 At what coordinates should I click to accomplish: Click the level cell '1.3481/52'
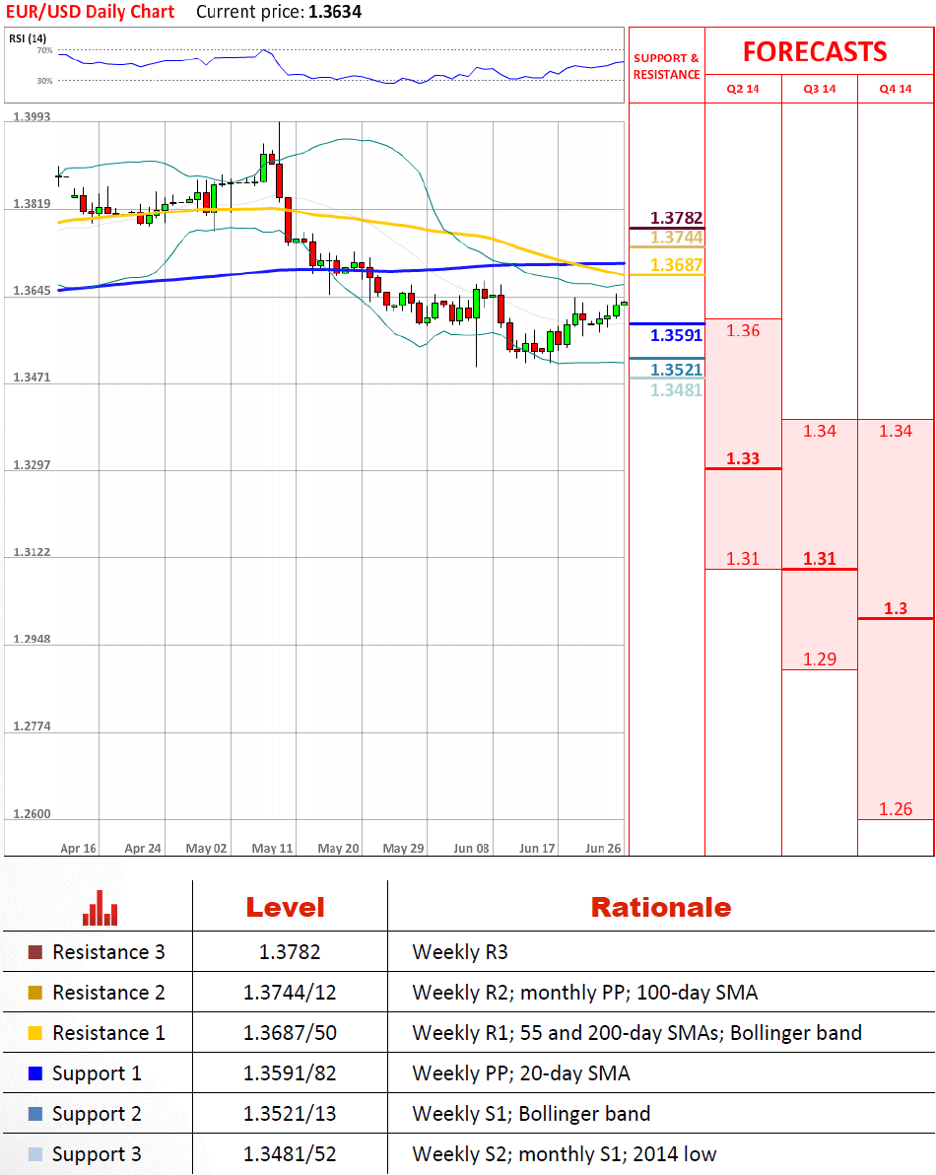(x=290, y=1154)
